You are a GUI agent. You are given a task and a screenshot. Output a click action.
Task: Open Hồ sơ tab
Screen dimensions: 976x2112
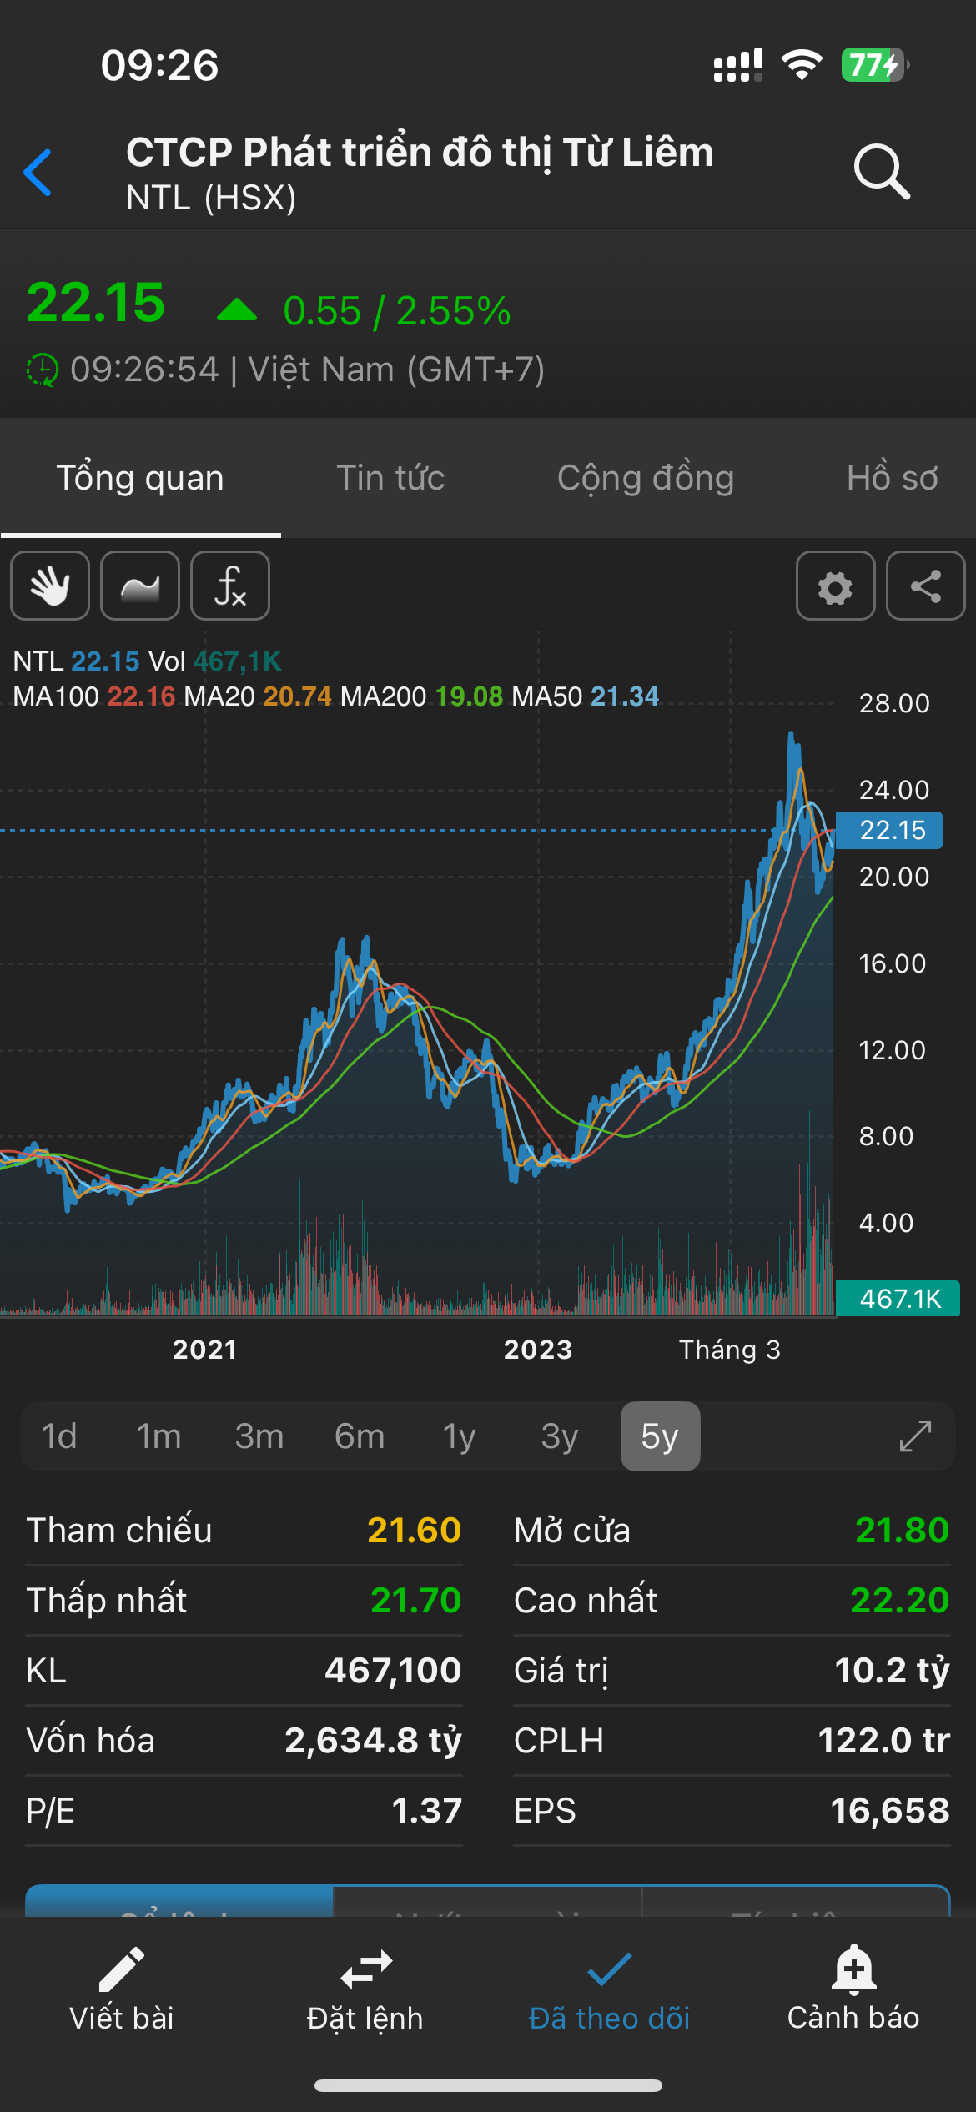coord(893,478)
